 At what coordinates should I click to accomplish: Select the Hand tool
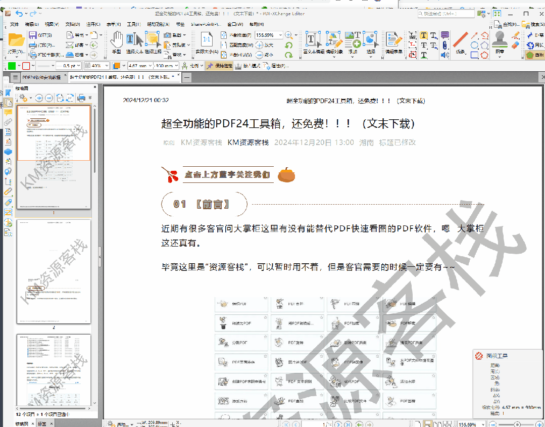pyautogui.click(x=117, y=42)
